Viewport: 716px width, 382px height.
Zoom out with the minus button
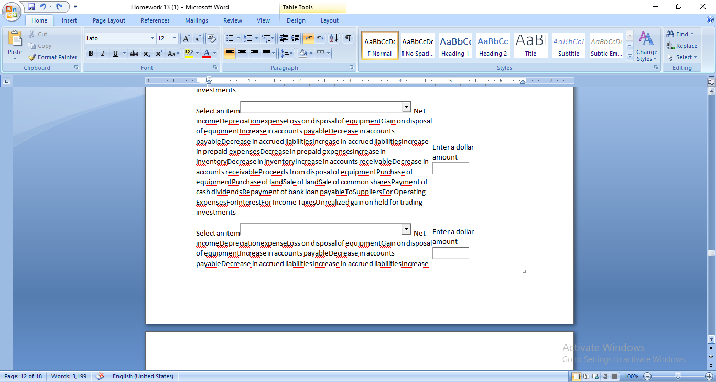click(x=647, y=376)
